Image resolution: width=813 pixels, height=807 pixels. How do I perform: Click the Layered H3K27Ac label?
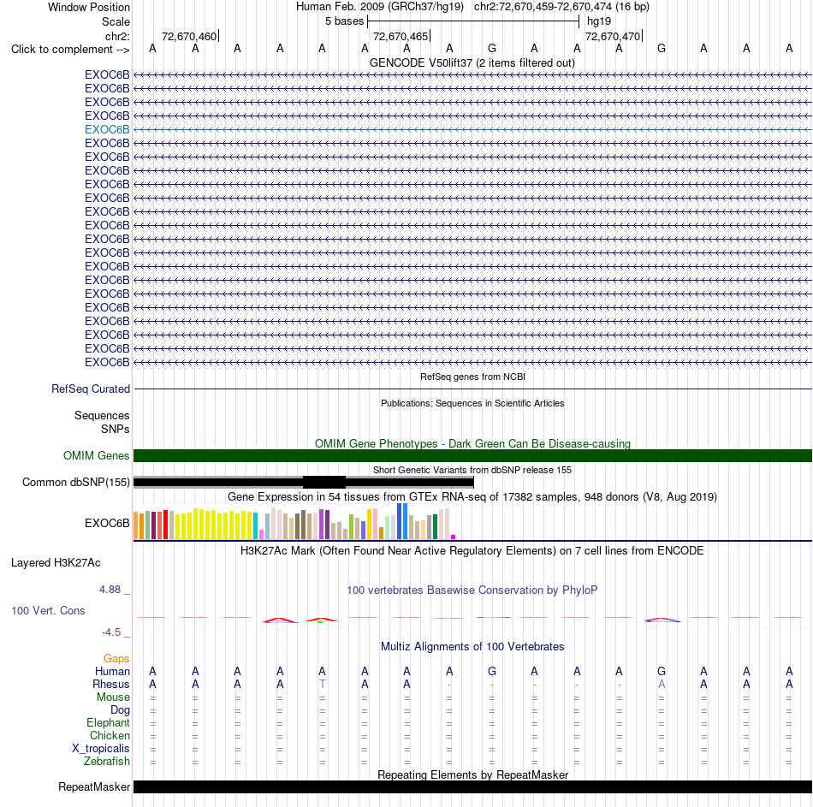[x=56, y=563]
